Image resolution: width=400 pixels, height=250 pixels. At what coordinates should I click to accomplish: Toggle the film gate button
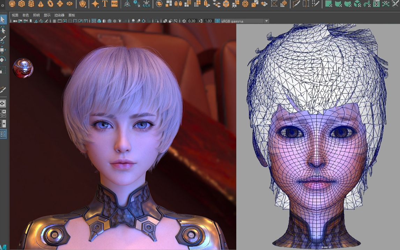click(x=60, y=21)
